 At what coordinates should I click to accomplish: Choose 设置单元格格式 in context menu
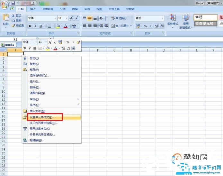(x=51, y=117)
